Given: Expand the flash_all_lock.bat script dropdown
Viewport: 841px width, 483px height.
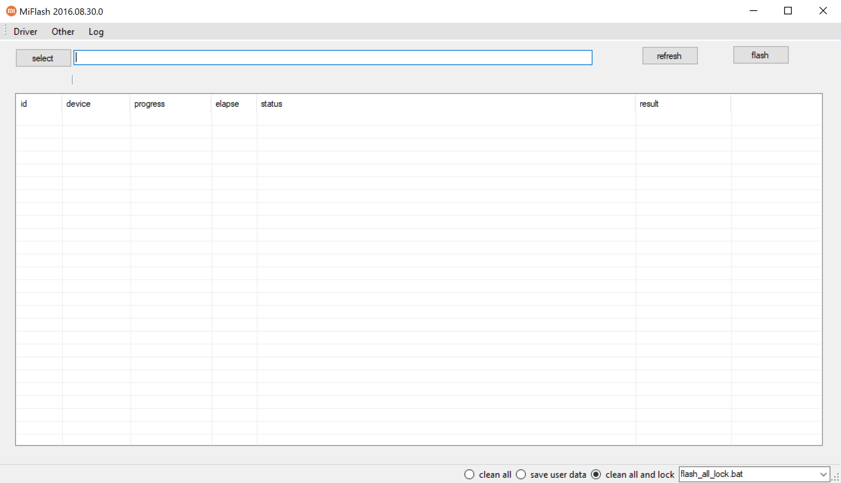Looking at the screenshot, I should click(823, 474).
